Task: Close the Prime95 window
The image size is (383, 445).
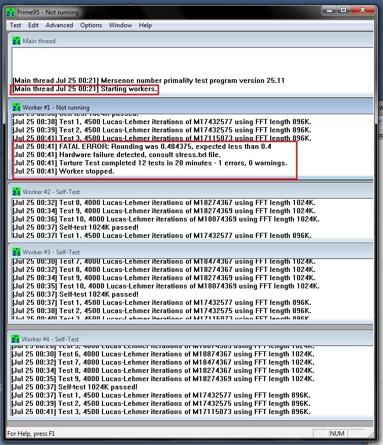Action: coord(362,10)
